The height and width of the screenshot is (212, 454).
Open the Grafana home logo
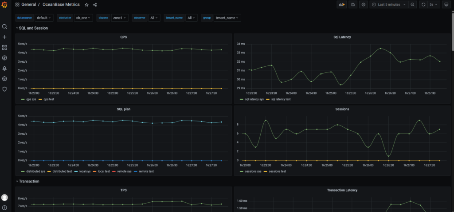point(4,4)
